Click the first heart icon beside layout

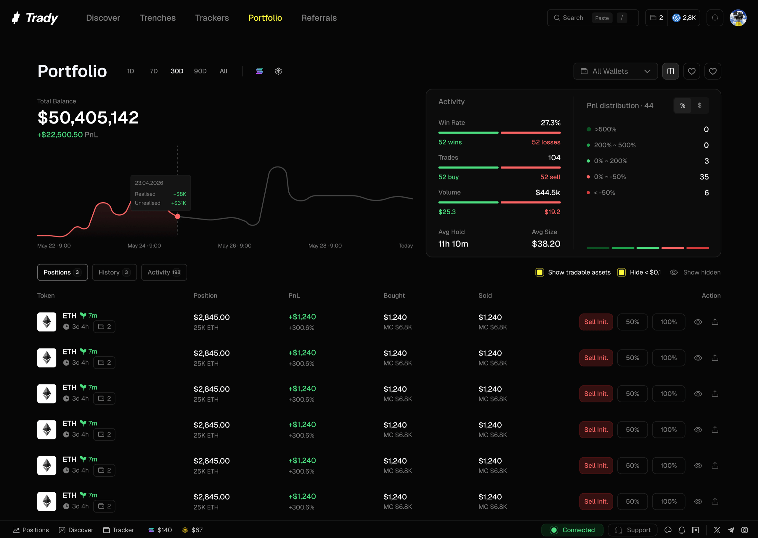click(691, 71)
